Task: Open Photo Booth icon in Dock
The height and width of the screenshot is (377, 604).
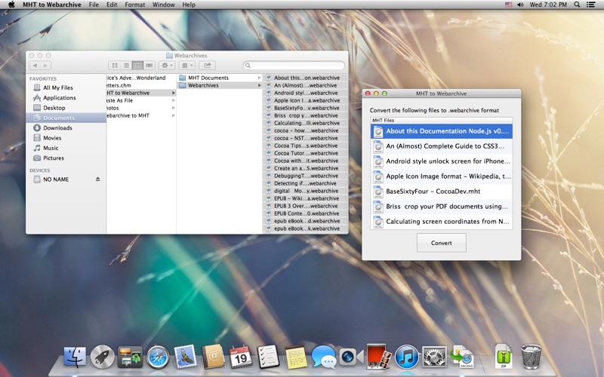Action: (379, 356)
